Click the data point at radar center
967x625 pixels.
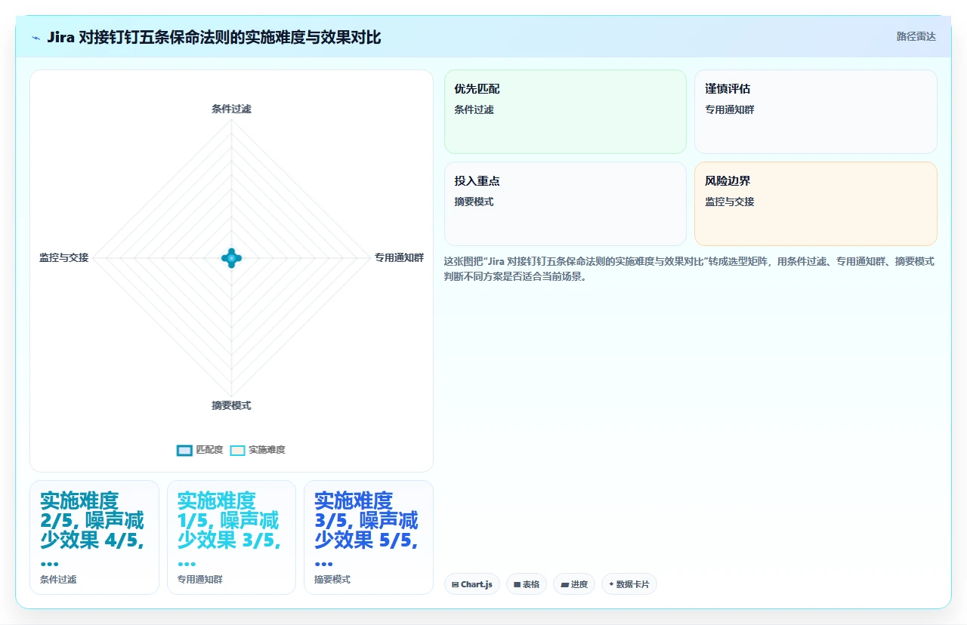pos(231,257)
